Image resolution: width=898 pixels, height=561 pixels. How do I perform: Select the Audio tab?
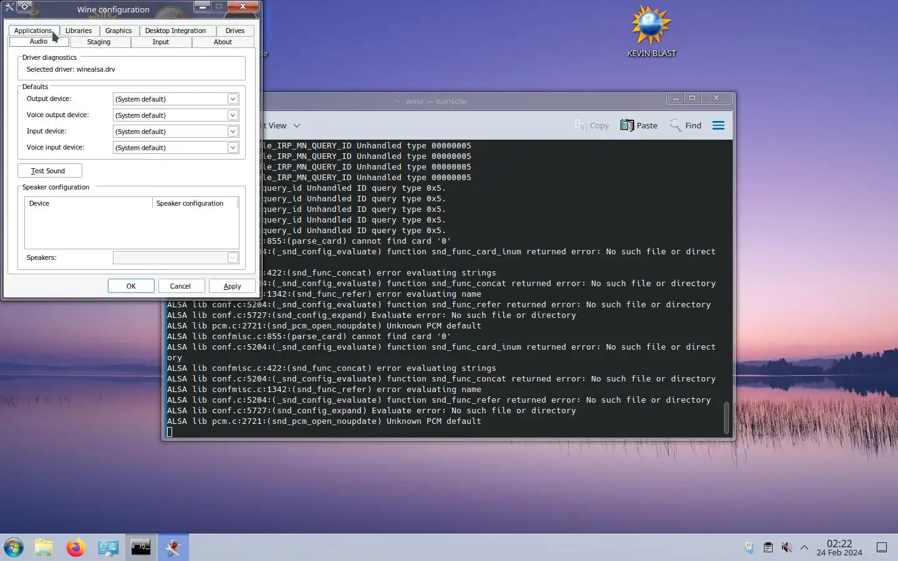[x=39, y=42]
